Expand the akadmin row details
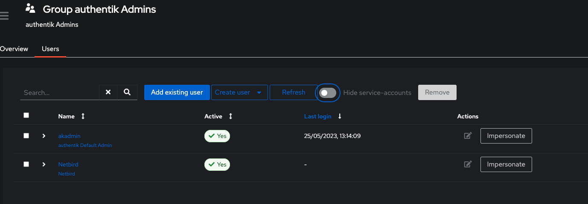 click(44, 136)
